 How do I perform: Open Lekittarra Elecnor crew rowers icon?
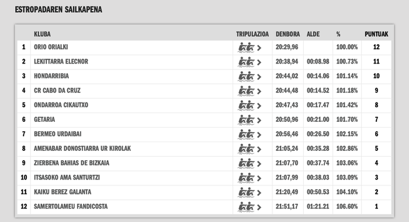coord(246,62)
